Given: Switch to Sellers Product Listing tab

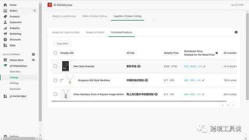Looking at the screenshot, I should [95, 16].
